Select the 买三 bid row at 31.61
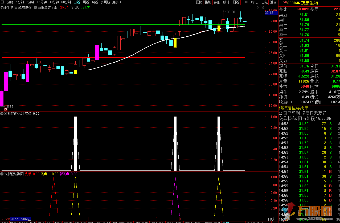 pyautogui.click(x=309, y=50)
